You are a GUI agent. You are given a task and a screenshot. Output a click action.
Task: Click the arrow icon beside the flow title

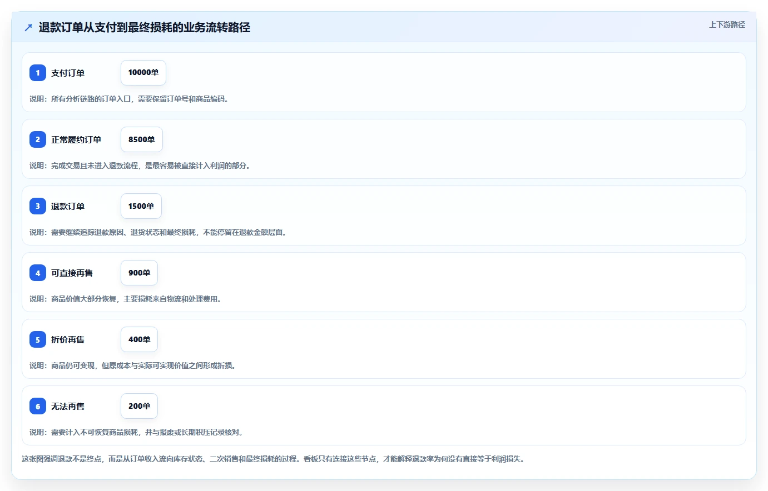(28, 27)
